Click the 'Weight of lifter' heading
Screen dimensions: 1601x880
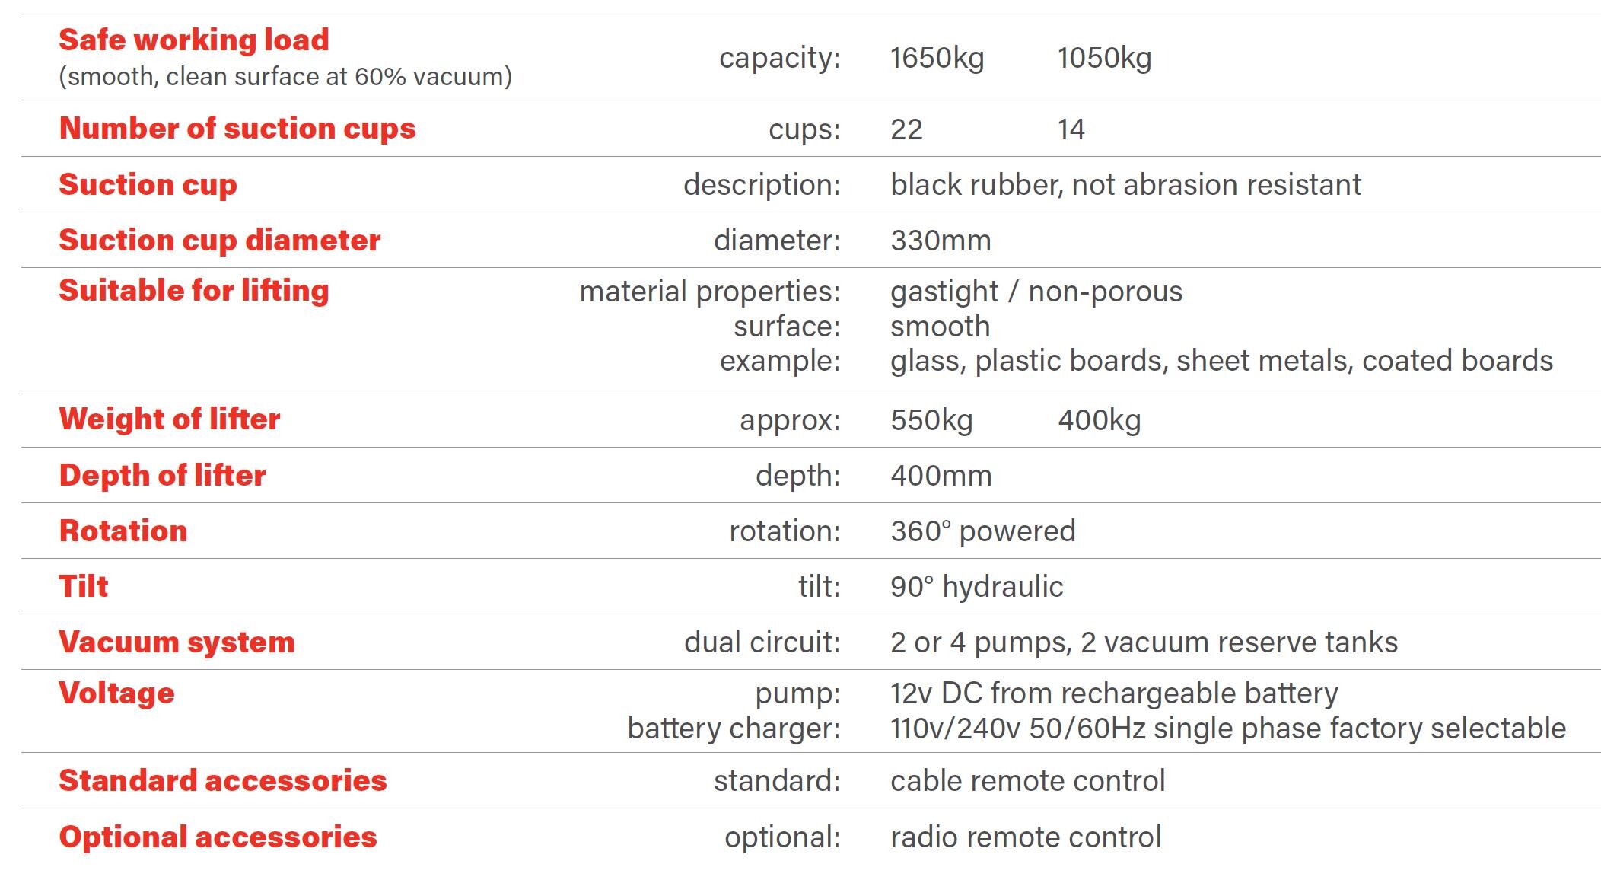coord(170,419)
